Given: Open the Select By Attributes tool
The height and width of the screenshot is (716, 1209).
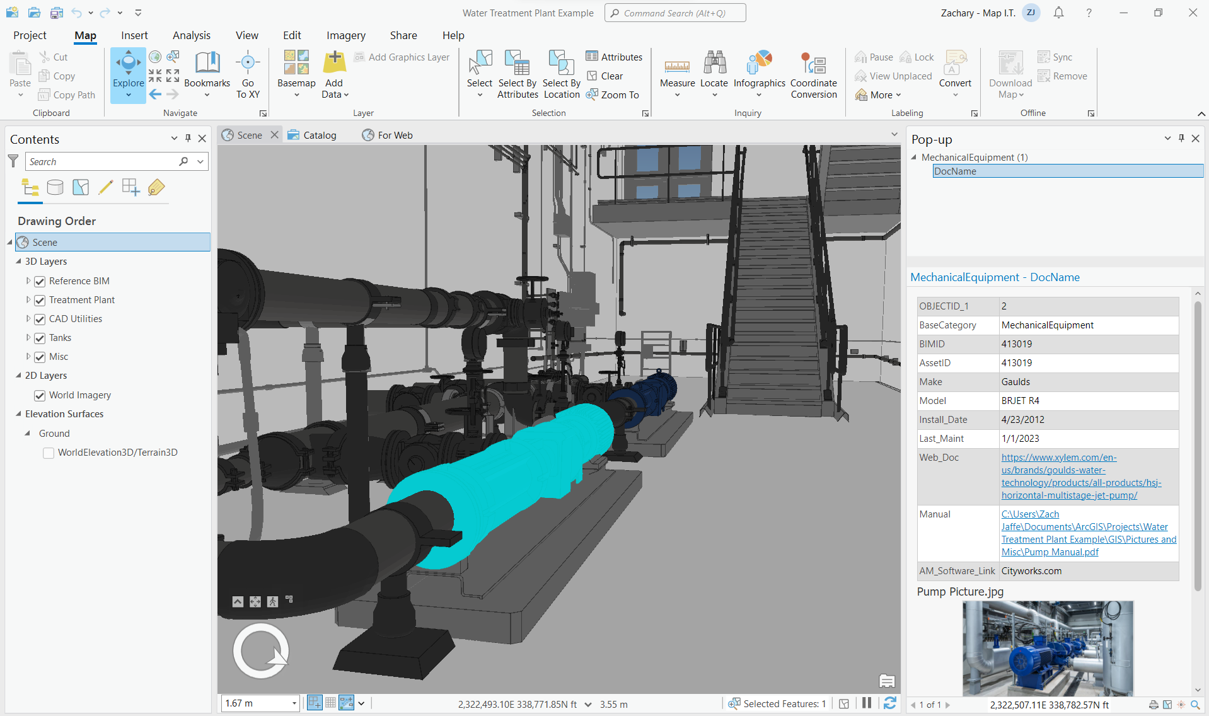Looking at the screenshot, I should pyautogui.click(x=518, y=74).
